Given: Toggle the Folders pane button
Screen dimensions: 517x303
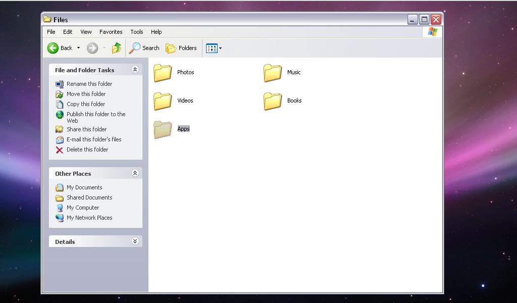Looking at the screenshot, I should (181, 48).
